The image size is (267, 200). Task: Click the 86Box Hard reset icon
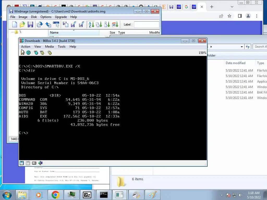click(28, 53)
